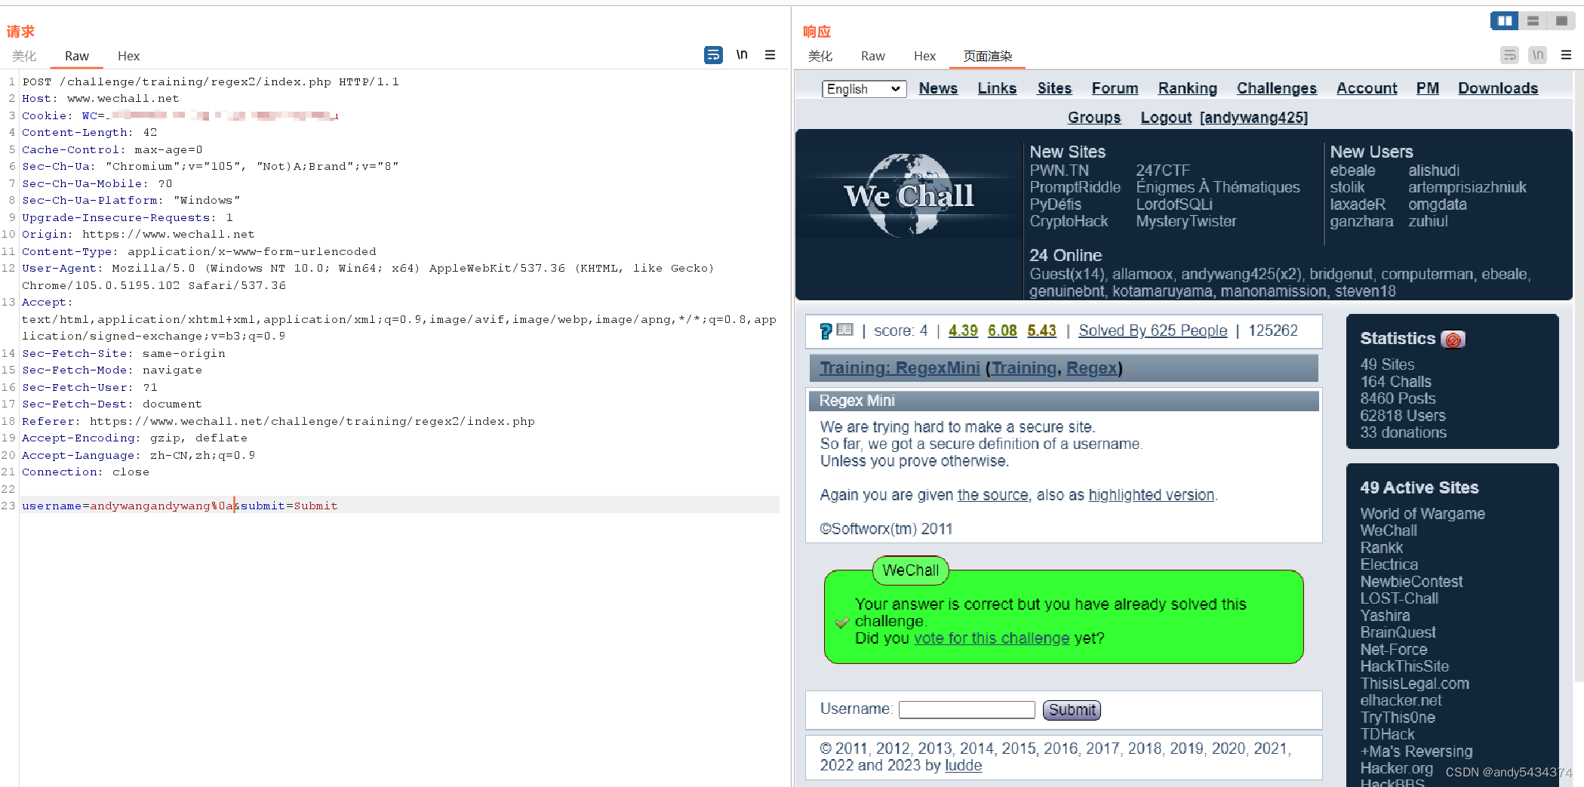Select the Raw tab in request panel

click(76, 56)
